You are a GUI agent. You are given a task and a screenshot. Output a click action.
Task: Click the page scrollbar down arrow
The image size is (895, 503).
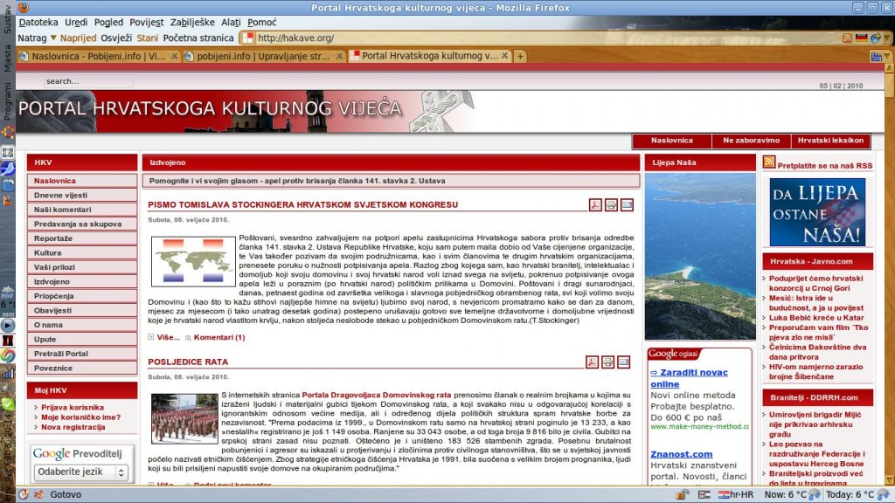(x=890, y=480)
